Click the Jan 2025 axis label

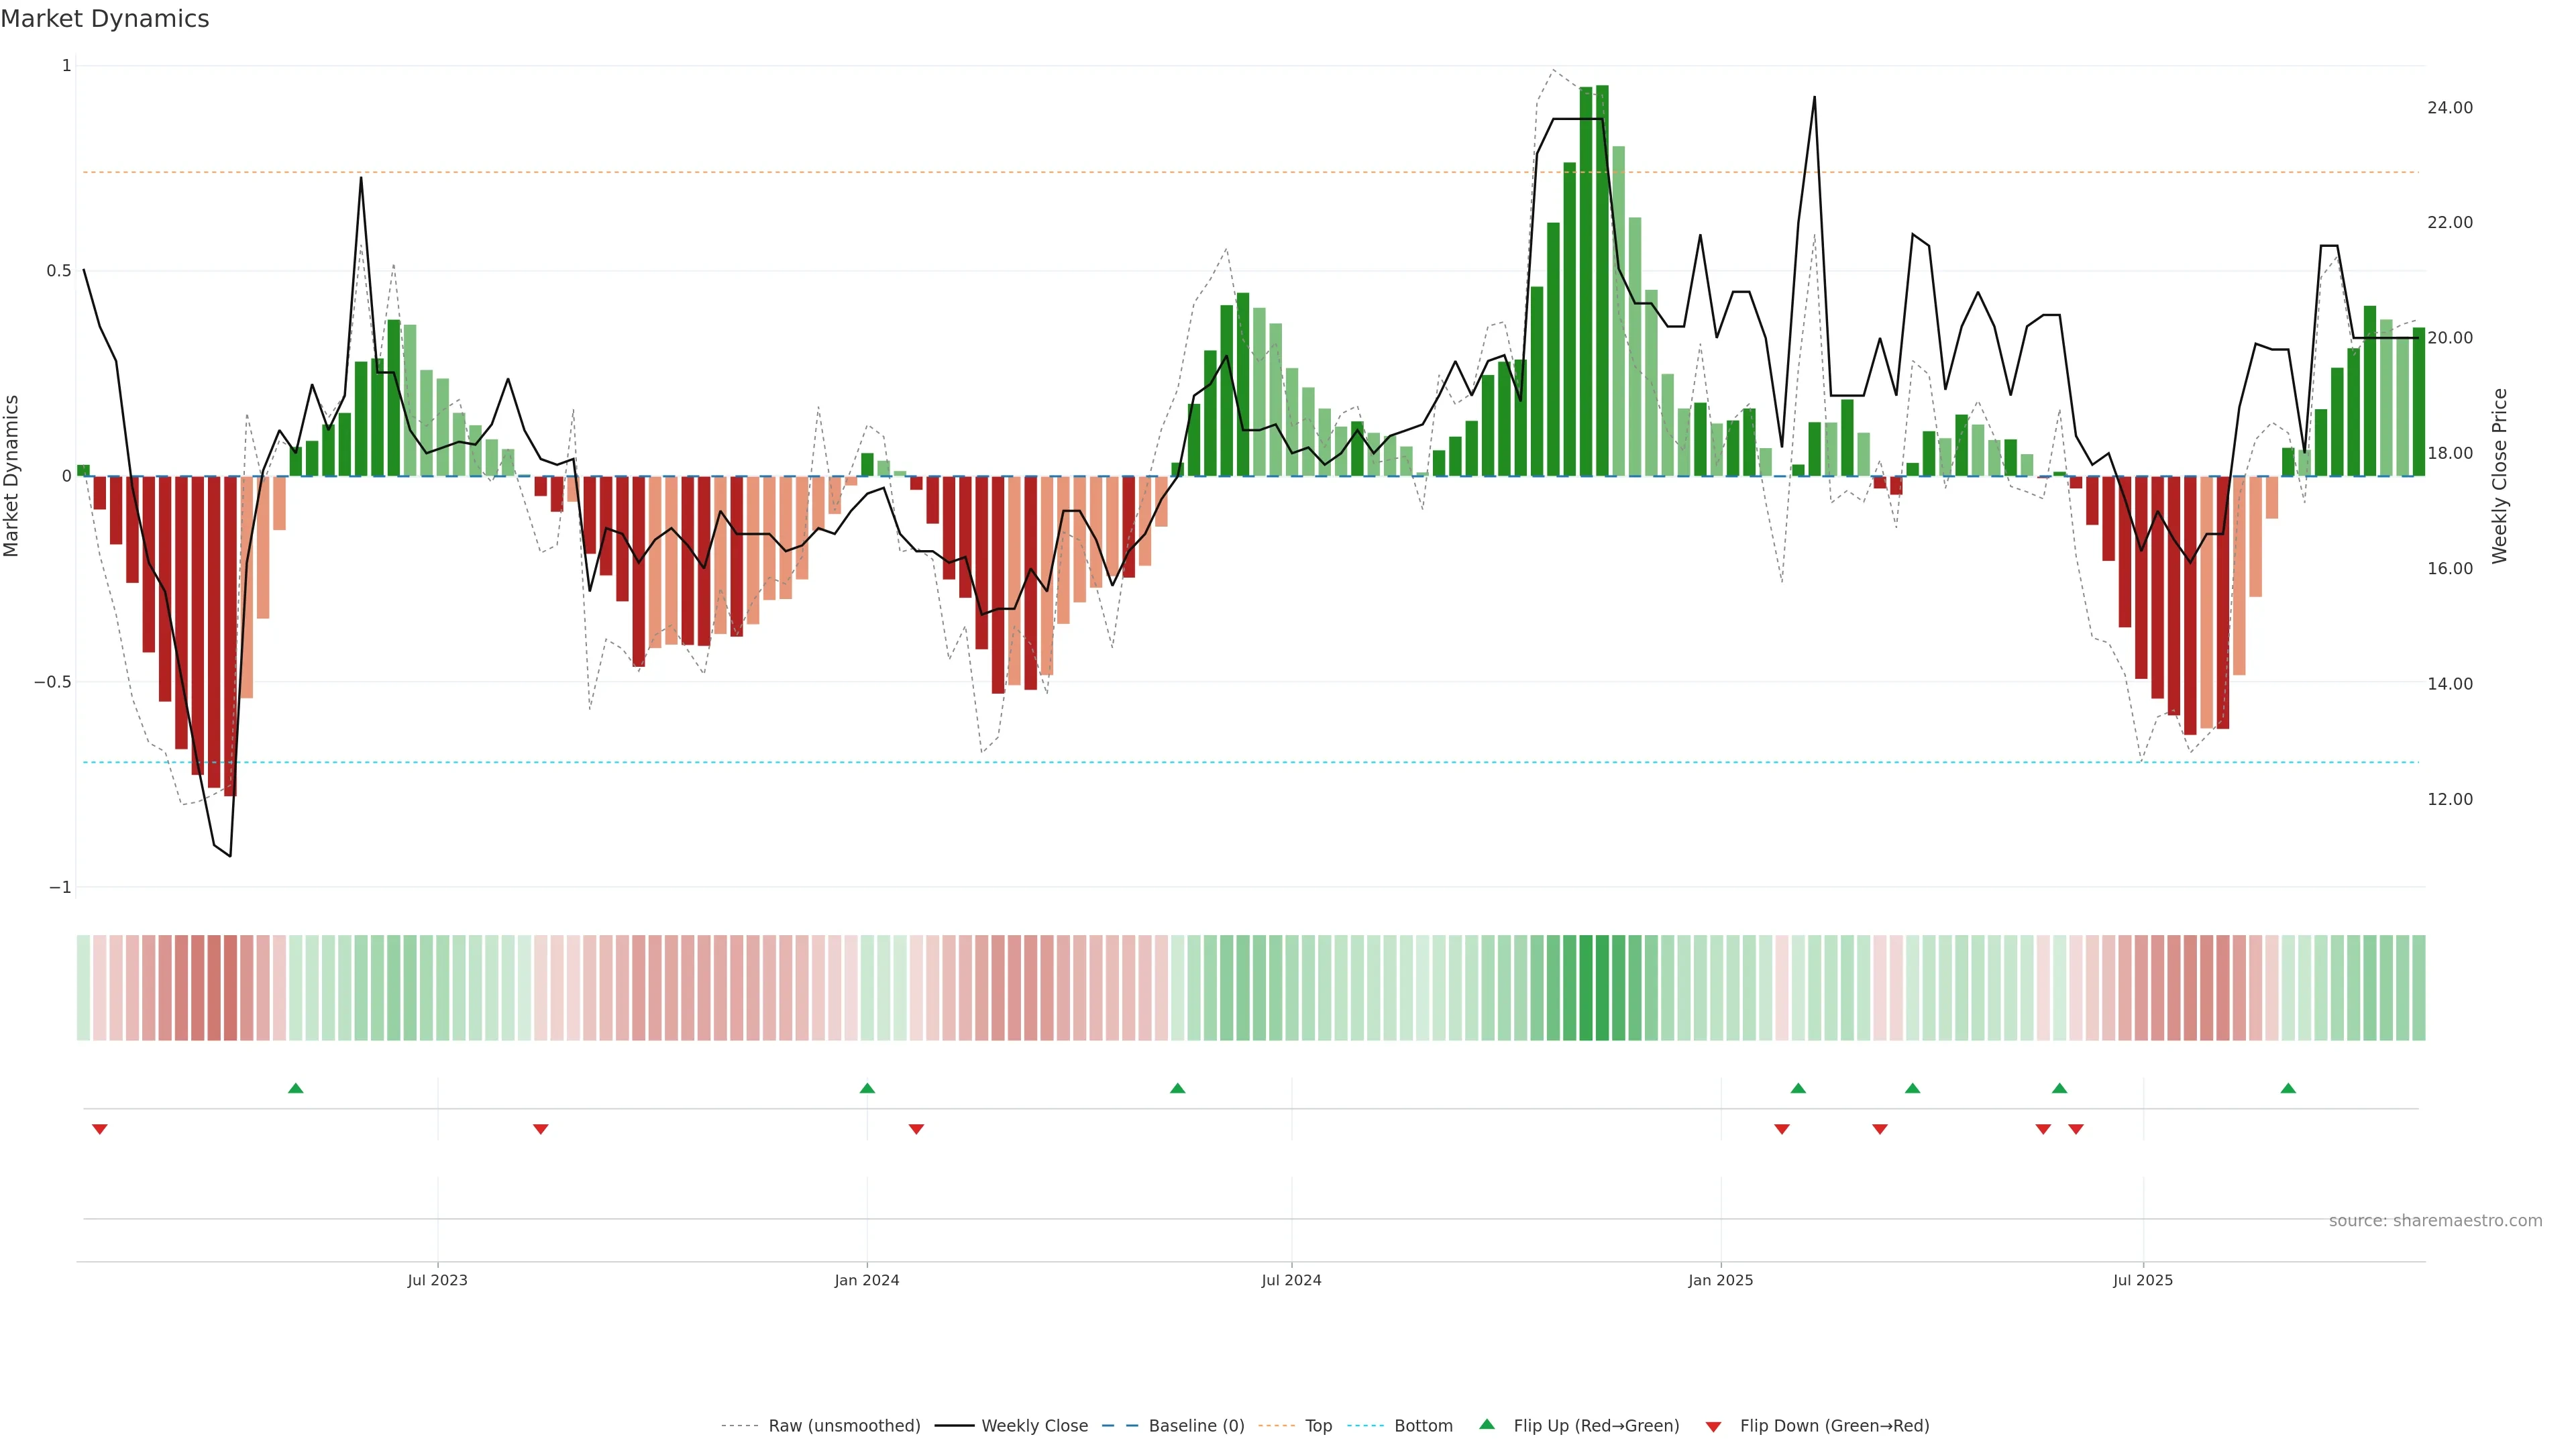pos(1720,1280)
